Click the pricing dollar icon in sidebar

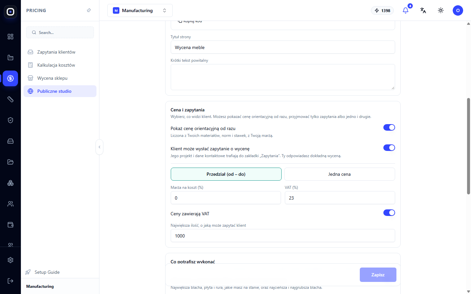point(10,78)
